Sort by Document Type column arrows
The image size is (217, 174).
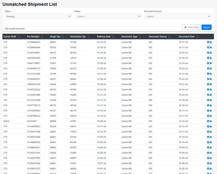tap(140, 37)
